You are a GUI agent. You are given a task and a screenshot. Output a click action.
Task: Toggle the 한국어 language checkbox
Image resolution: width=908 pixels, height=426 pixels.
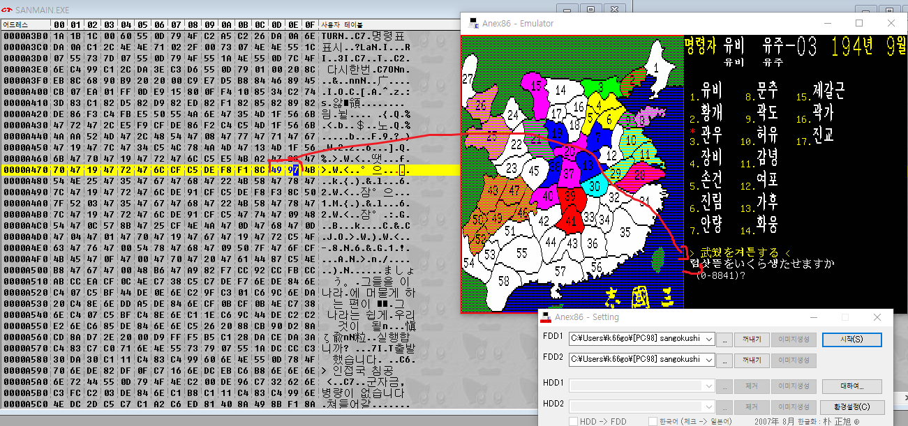tap(653, 421)
